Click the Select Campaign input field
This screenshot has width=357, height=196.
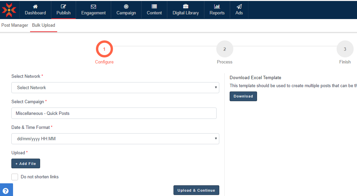pos(114,113)
